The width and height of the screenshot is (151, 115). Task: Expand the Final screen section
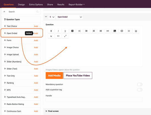click(46, 111)
